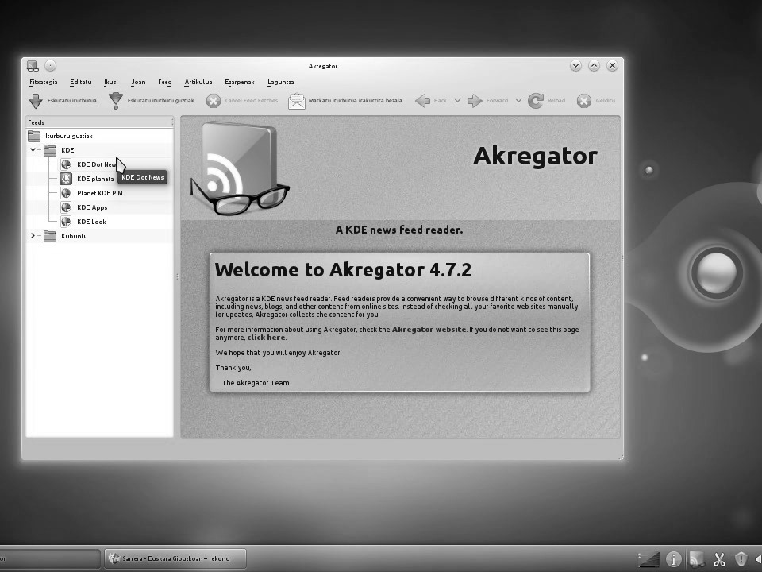The image size is (762, 572).
Task: Maximize the Akregator window
Action: tap(594, 66)
